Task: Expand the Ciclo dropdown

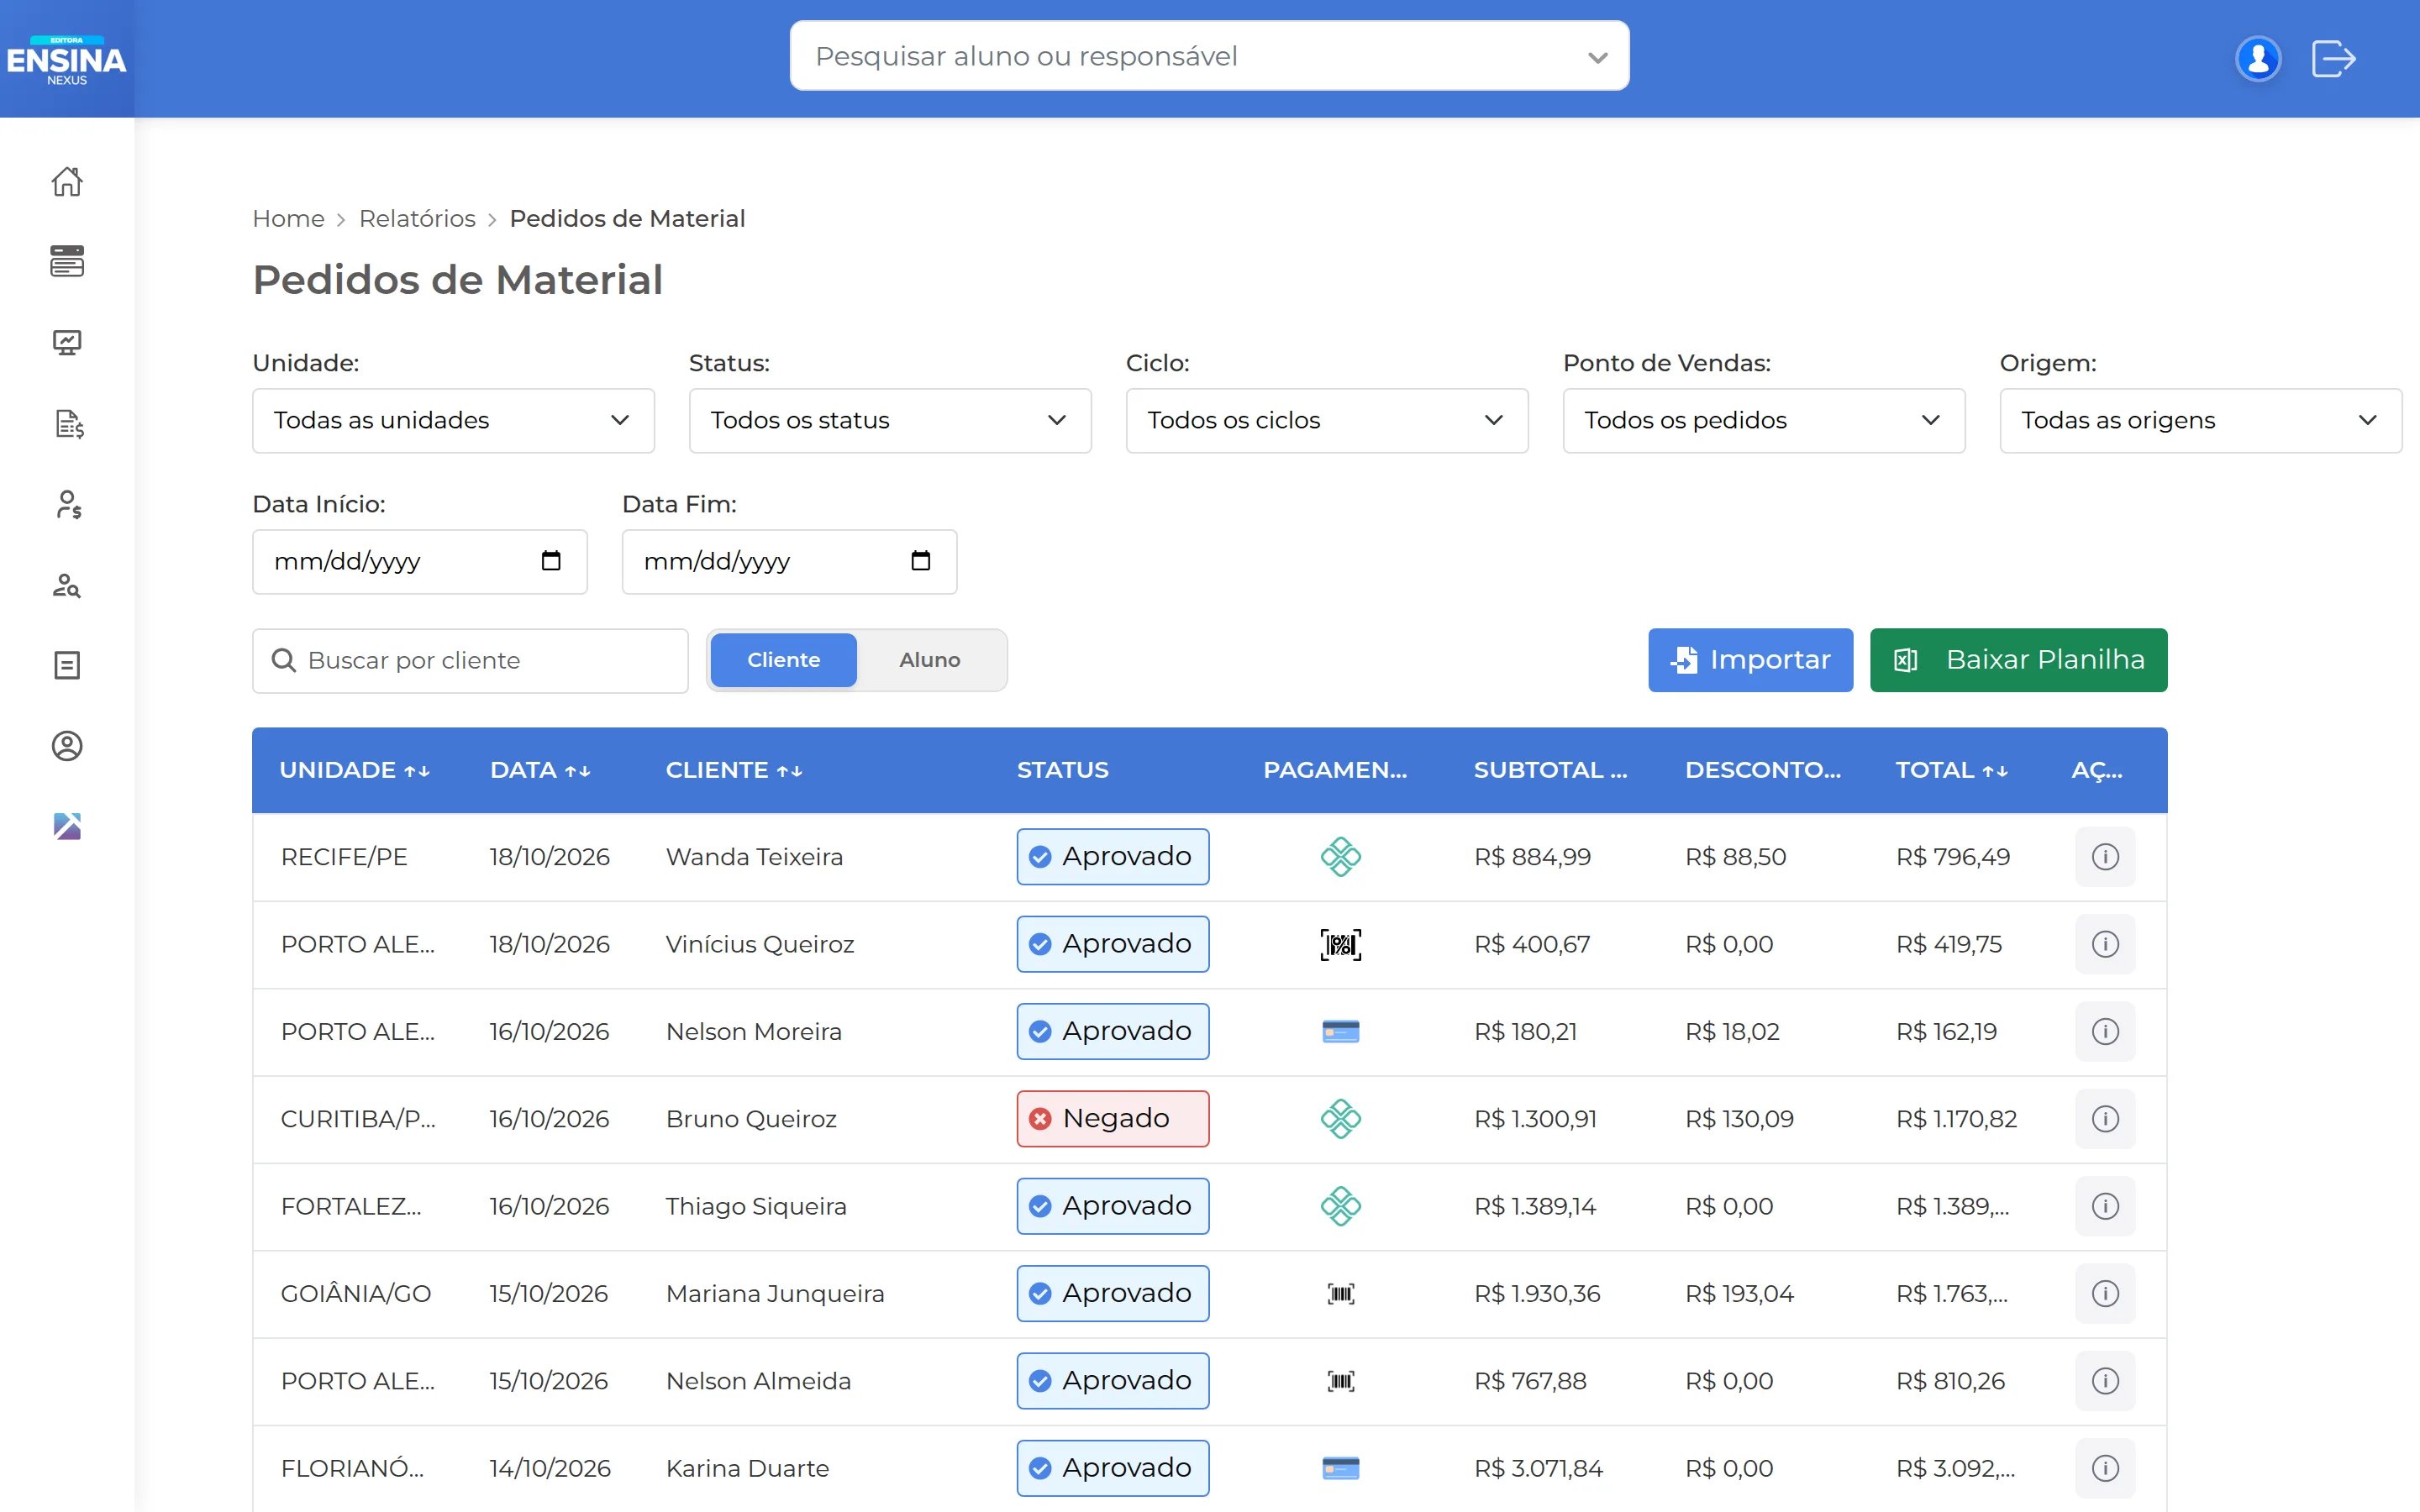Action: click(1327, 421)
